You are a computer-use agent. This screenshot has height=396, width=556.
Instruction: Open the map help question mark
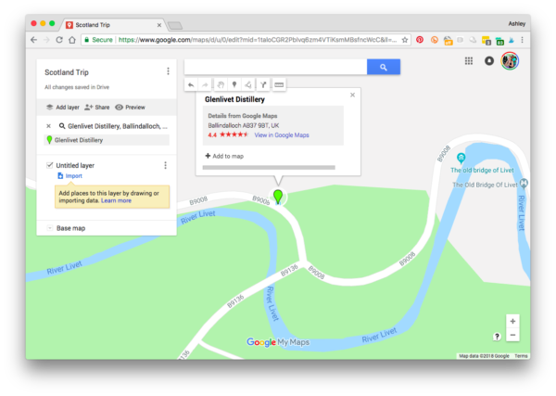point(497,337)
